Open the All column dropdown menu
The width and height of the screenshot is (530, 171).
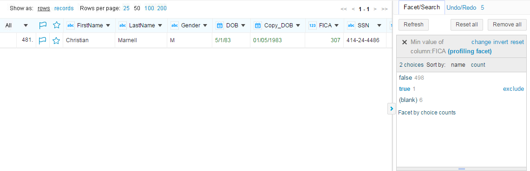coord(26,25)
